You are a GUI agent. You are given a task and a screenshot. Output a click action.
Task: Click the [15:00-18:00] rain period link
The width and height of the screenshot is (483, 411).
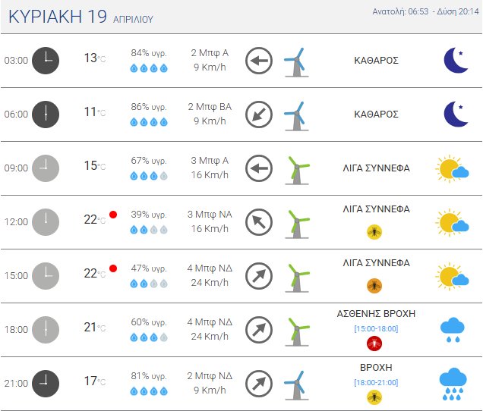coord(376,328)
